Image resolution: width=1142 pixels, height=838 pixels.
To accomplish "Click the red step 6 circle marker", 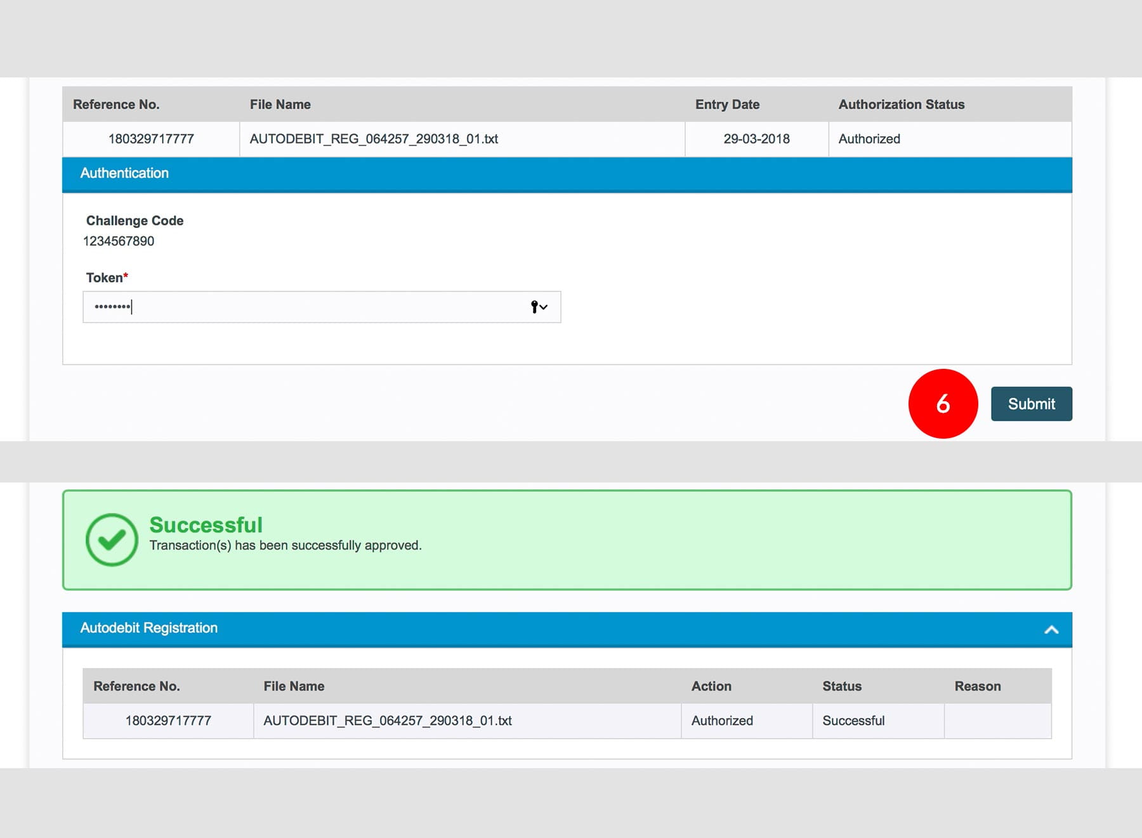I will [x=943, y=404].
